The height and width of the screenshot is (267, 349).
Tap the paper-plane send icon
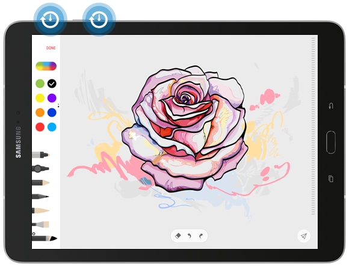pyautogui.click(x=304, y=236)
